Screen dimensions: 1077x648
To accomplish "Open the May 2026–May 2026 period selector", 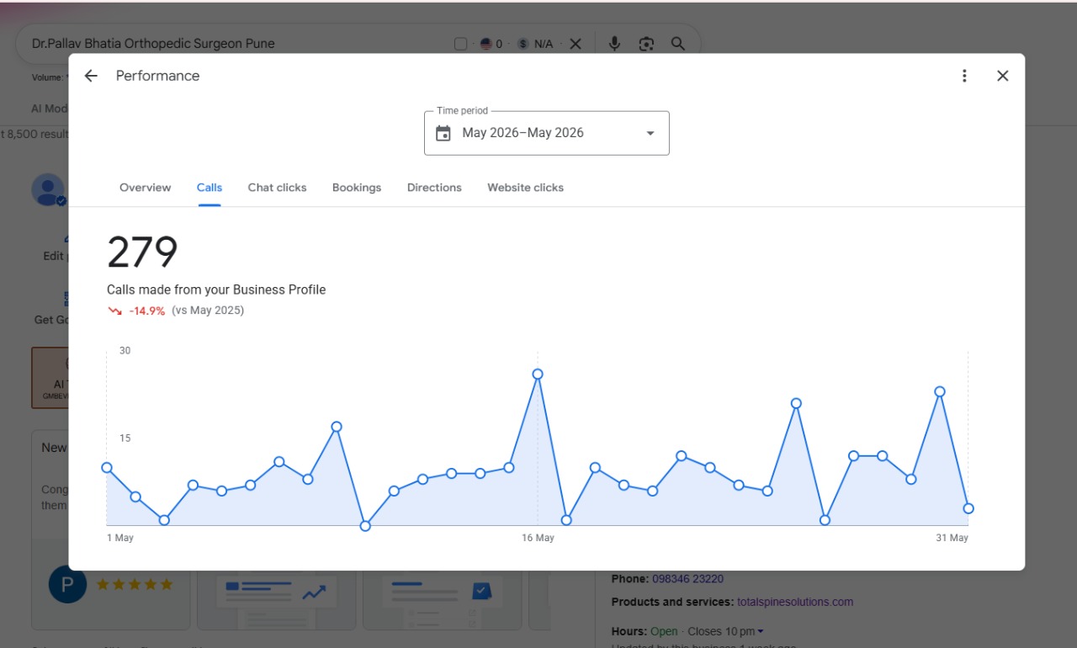I will 547,133.
